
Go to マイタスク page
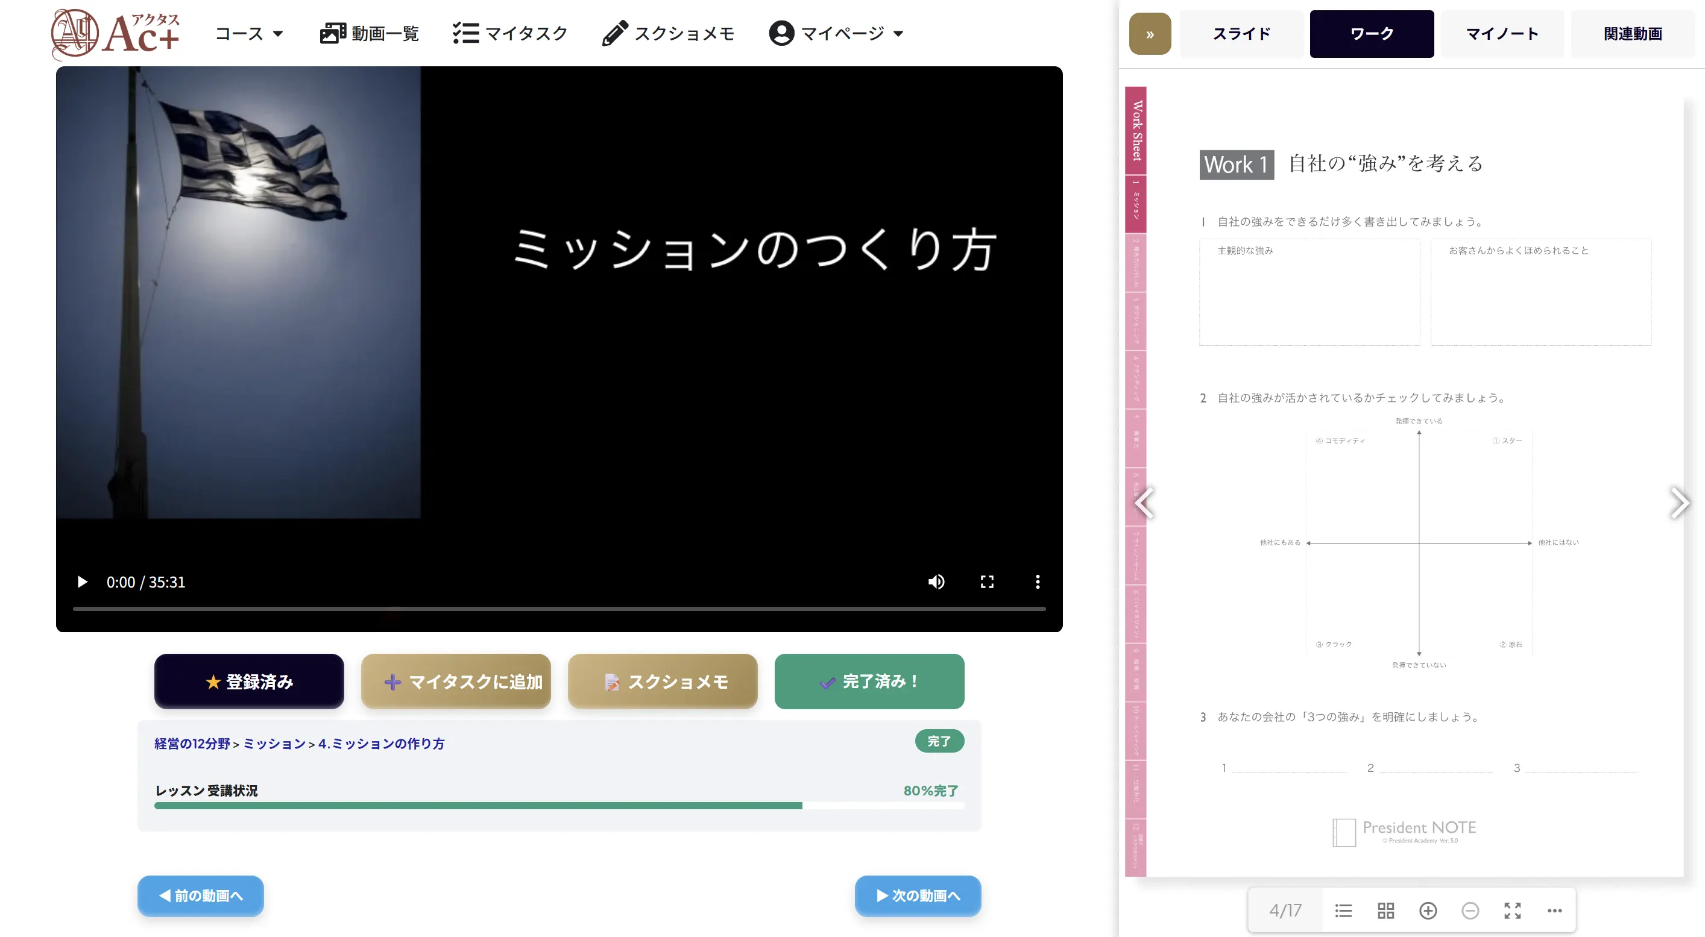(x=510, y=34)
